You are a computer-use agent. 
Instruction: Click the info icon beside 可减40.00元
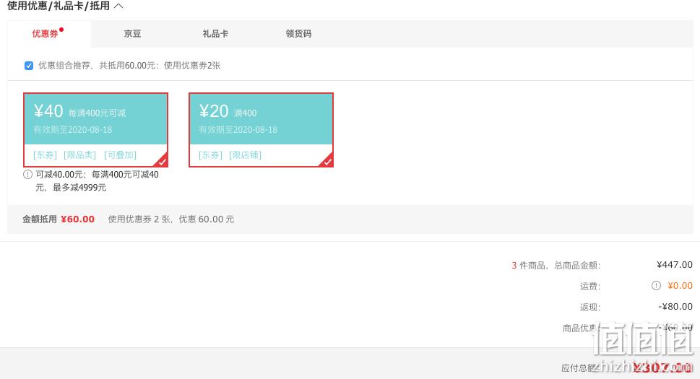tap(27, 175)
